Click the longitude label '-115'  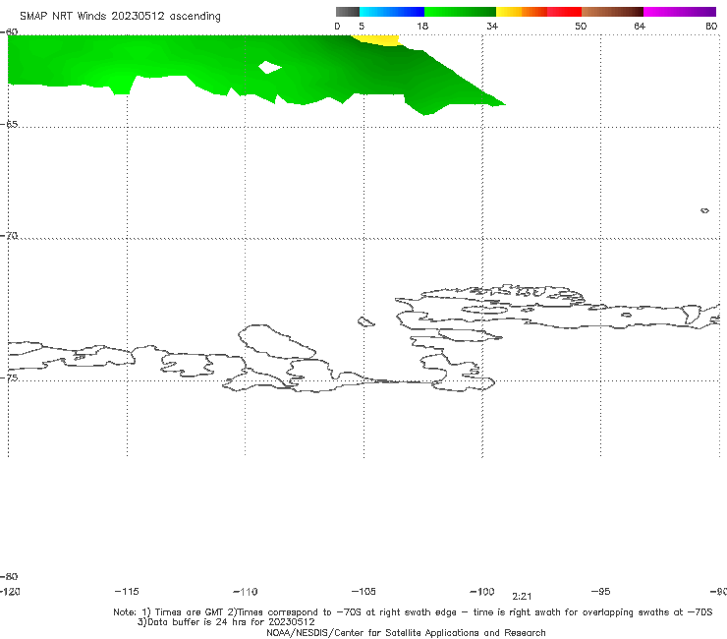(x=127, y=591)
